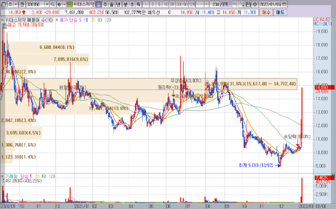Select the 년 yearly chart period
Viewport: 336px width, 209px height.
[x=118, y=4]
